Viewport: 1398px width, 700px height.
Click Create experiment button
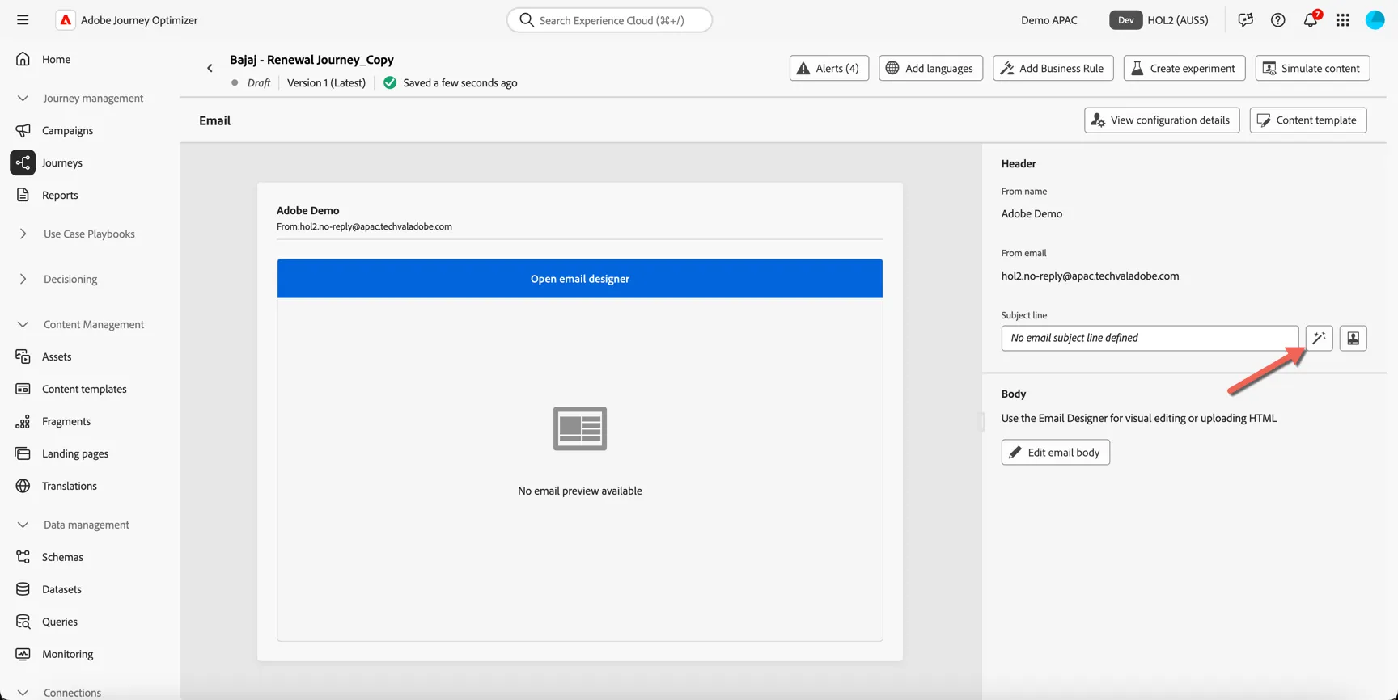pyautogui.click(x=1184, y=68)
